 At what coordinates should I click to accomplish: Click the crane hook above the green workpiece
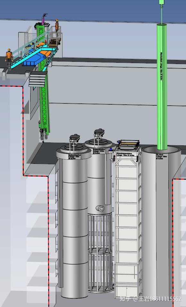point(162,4)
